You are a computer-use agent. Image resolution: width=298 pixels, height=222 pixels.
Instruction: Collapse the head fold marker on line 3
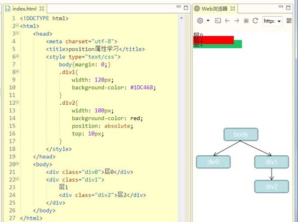click(17, 33)
